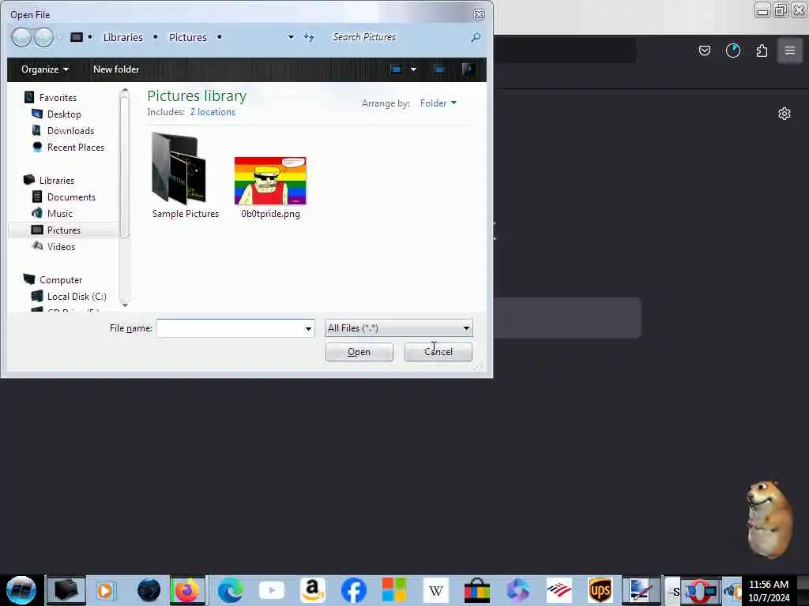The image size is (809, 606).
Task: Open the Bank of America taskbar shortcut
Action: pyautogui.click(x=559, y=590)
